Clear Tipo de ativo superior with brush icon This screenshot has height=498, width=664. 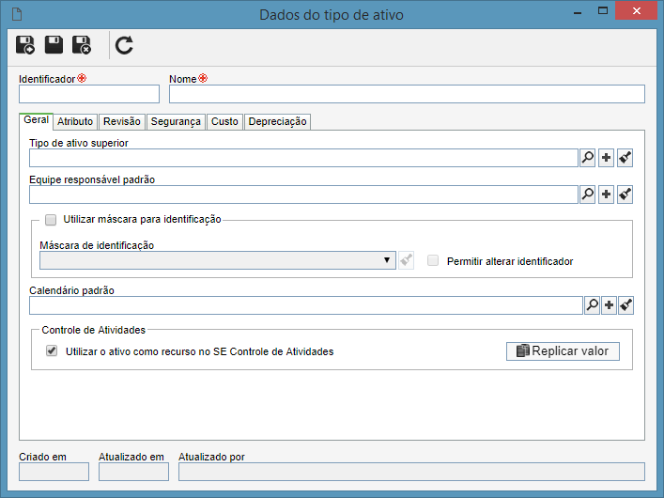(625, 158)
